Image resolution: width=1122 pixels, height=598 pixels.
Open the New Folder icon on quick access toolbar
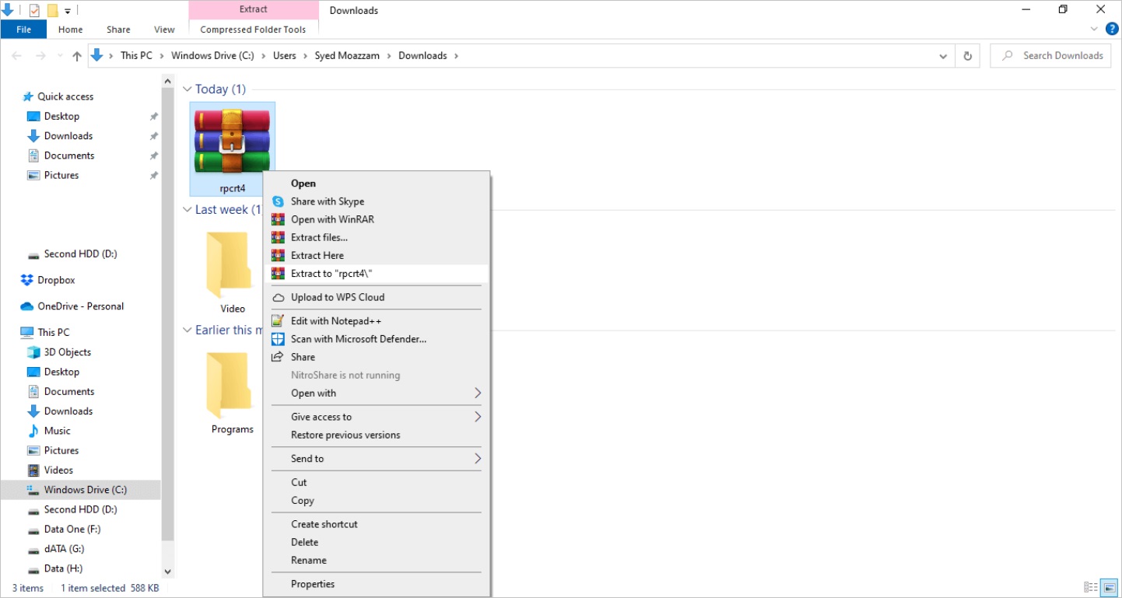(x=53, y=10)
